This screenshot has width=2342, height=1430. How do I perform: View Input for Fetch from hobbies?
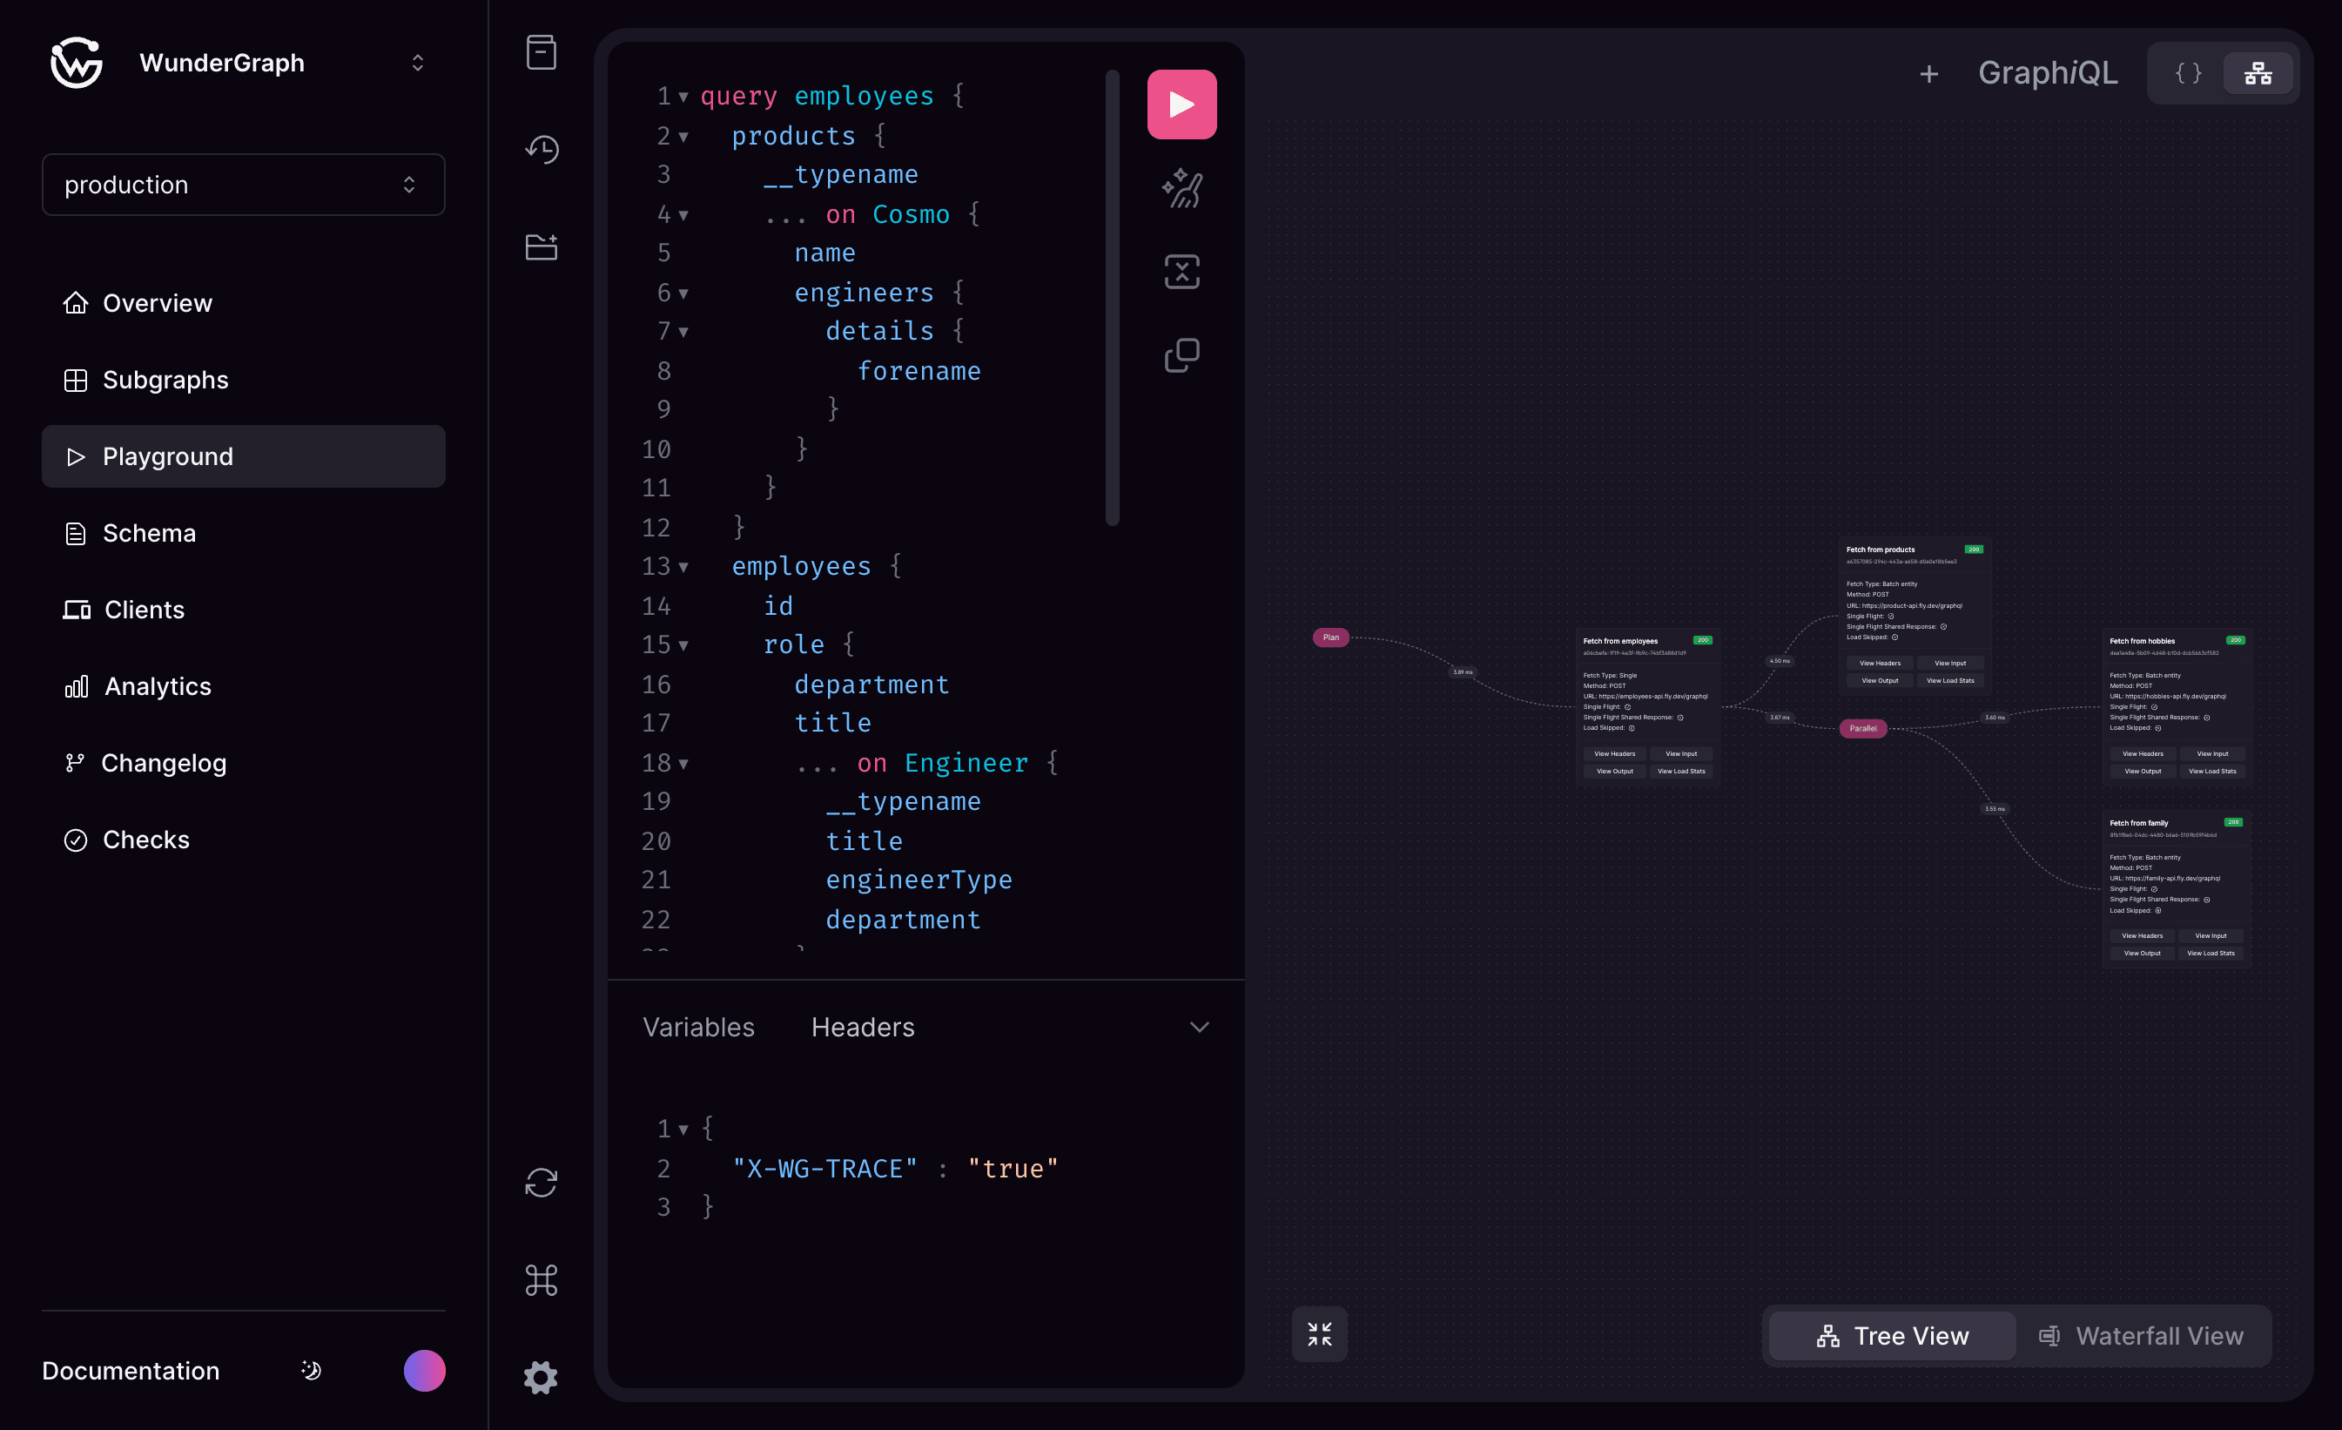click(2211, 753)
